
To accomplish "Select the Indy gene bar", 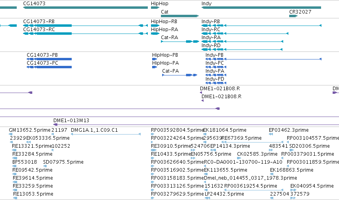I will [261, 8].
